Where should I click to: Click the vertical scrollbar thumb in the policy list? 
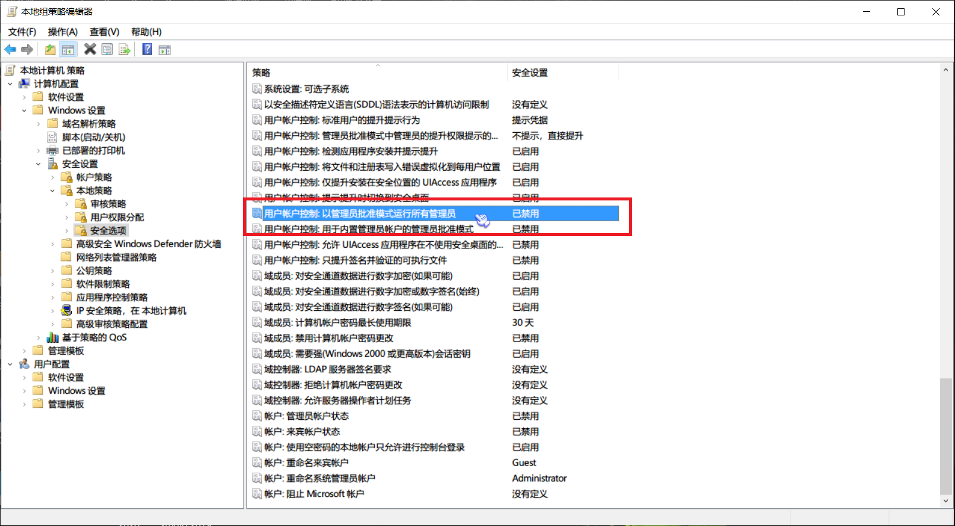click(x=945, y=436)
